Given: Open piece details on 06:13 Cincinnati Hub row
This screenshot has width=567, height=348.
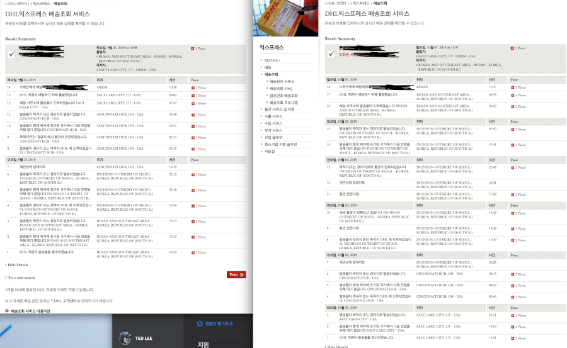Looking at the screenshot, I should (512, 274).
